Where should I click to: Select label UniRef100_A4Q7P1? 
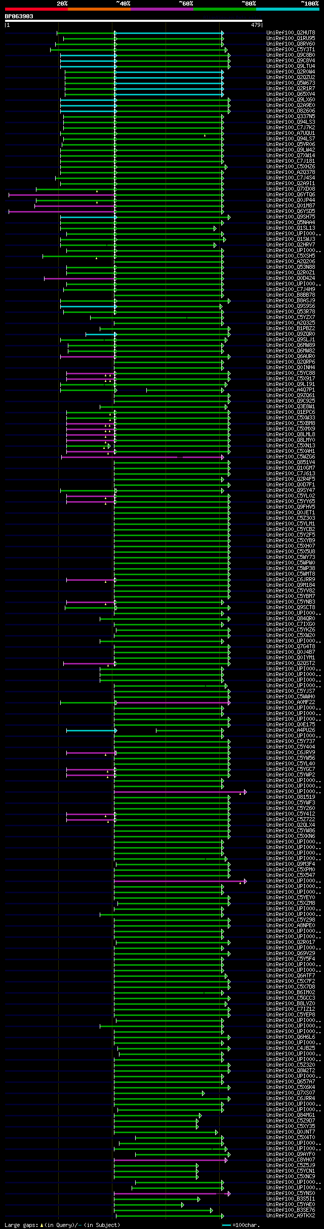(x=291, y=390)
